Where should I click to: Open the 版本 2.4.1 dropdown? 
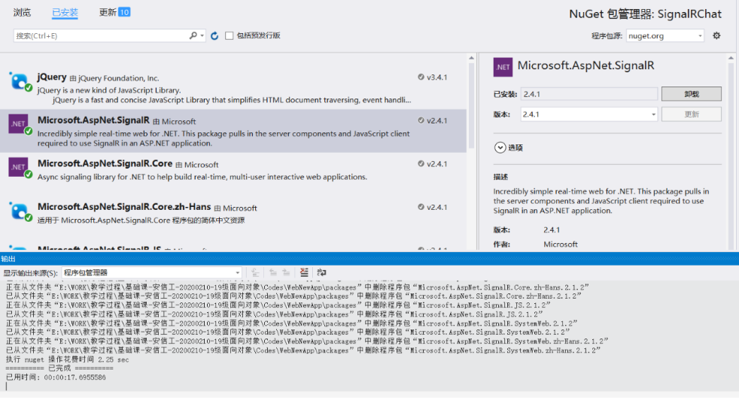pyautogui.click(x=589, y=114)
